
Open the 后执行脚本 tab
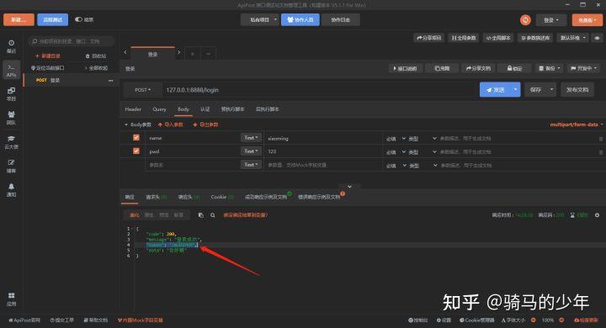pos(268,109)
